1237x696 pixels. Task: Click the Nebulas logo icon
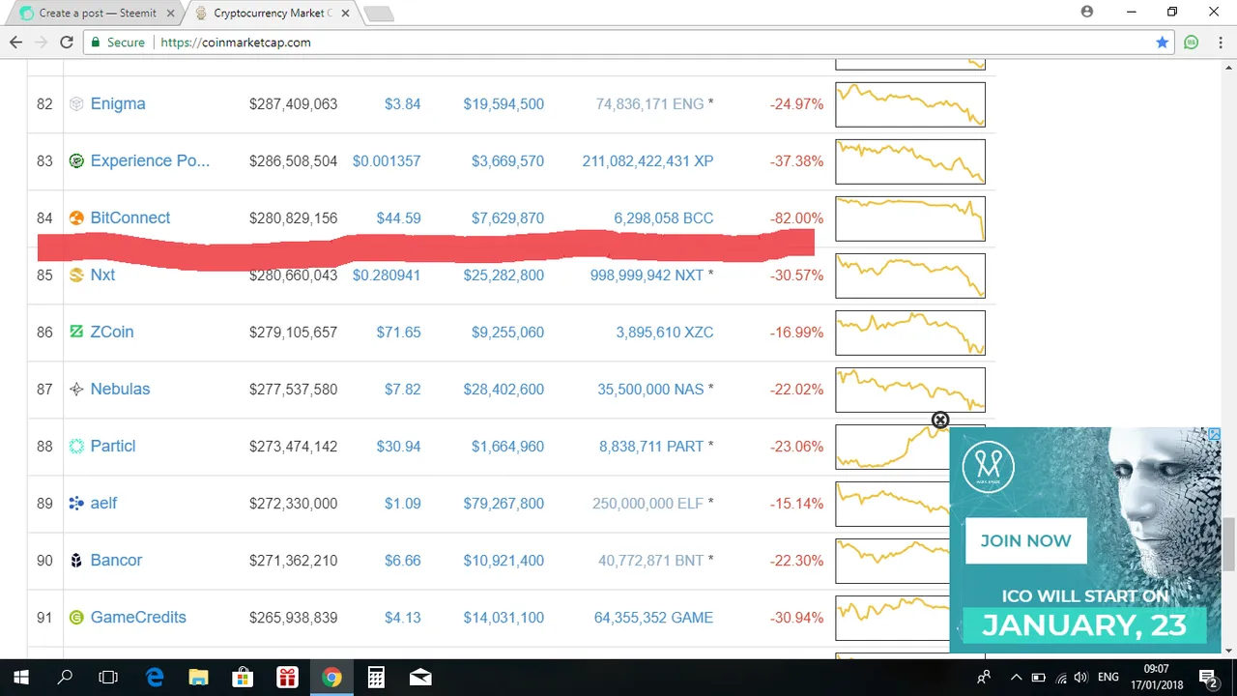[76, 389]
